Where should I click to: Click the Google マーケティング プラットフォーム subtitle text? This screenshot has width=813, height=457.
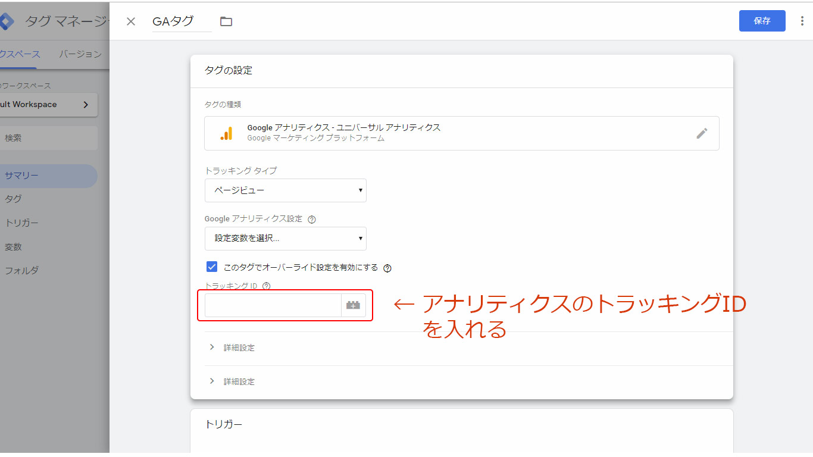click(316, 138)
